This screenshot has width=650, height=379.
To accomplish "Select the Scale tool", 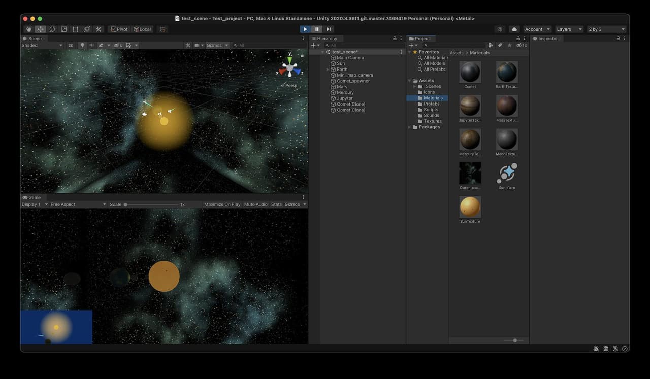I will (64, 29).
